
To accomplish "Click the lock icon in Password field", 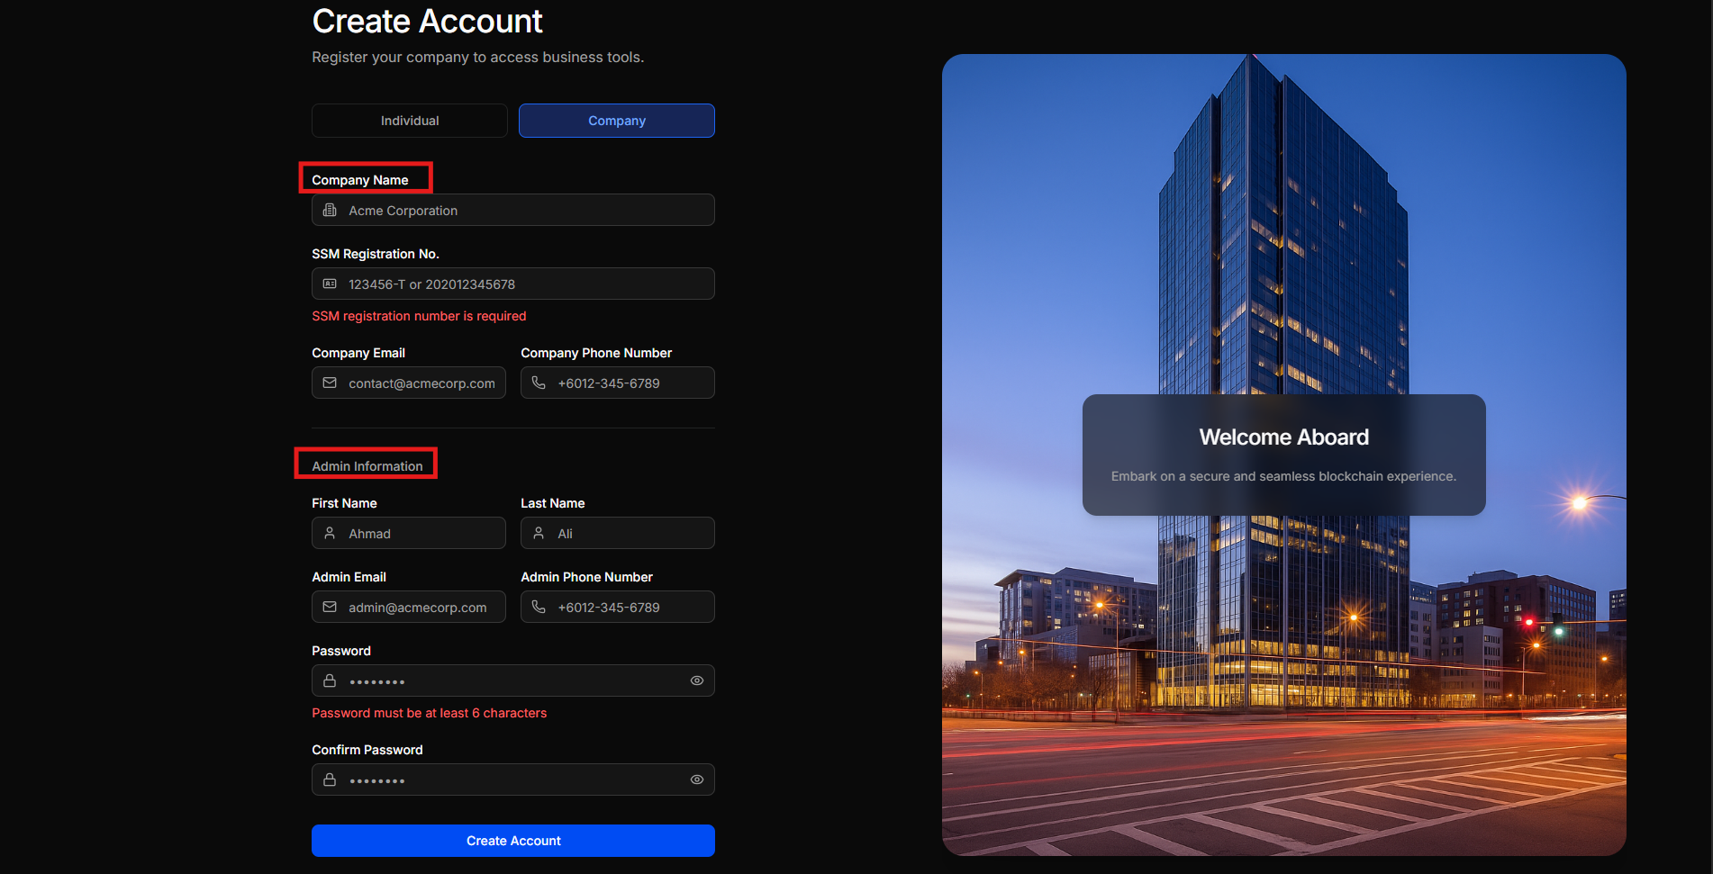I will [x=330, y=680].
